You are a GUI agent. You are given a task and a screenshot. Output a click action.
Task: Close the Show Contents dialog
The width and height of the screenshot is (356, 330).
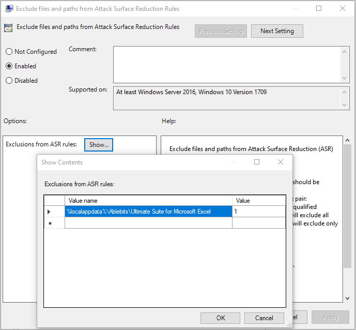tap(281, 162)
